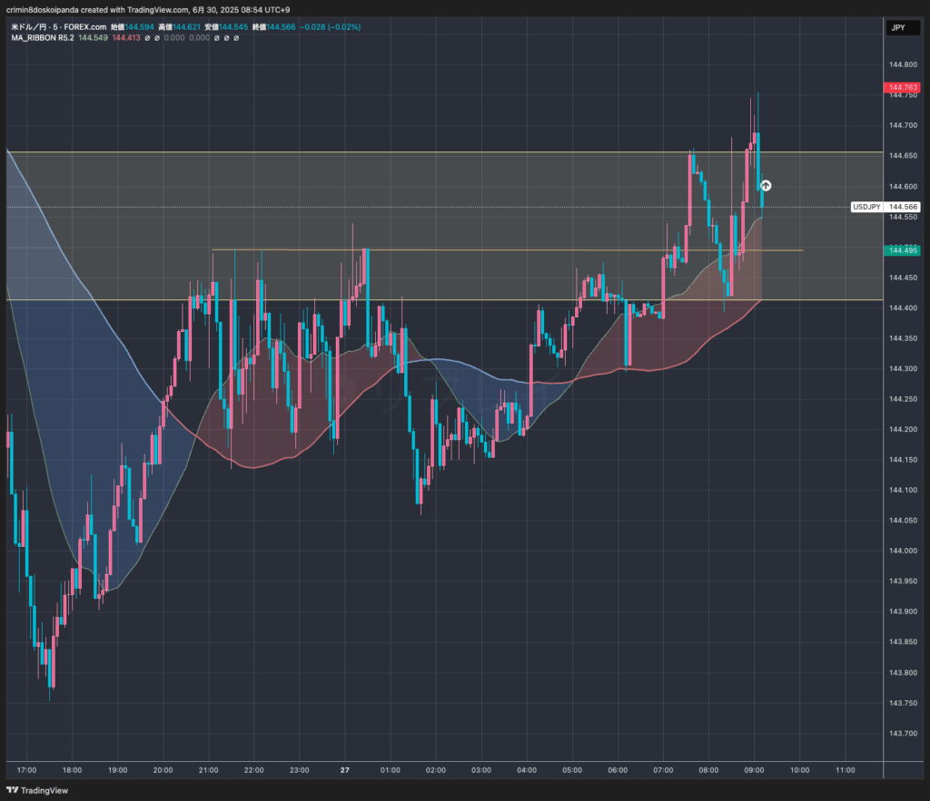Screen dimensions: 930x801
Task: Click the 11:00 time axis label
Action: coord(846,770)
